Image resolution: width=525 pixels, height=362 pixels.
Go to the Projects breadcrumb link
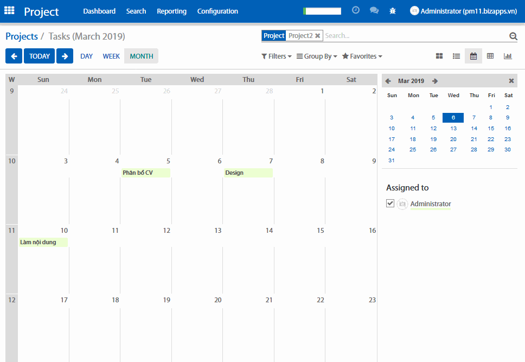pos(22,36)
